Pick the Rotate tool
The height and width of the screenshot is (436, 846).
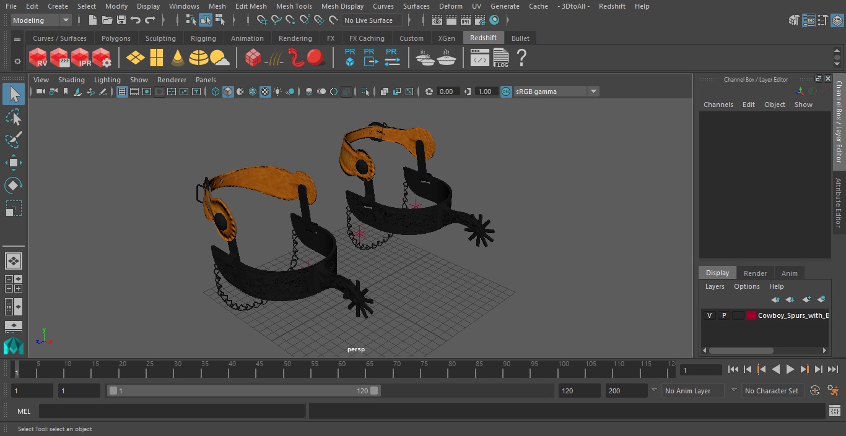coord(13,186)
